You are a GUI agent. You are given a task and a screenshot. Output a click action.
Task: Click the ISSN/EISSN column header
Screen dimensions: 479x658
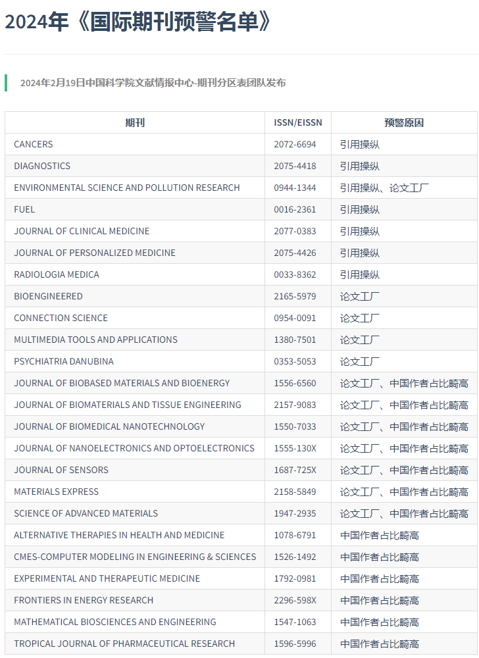point(298,123)
